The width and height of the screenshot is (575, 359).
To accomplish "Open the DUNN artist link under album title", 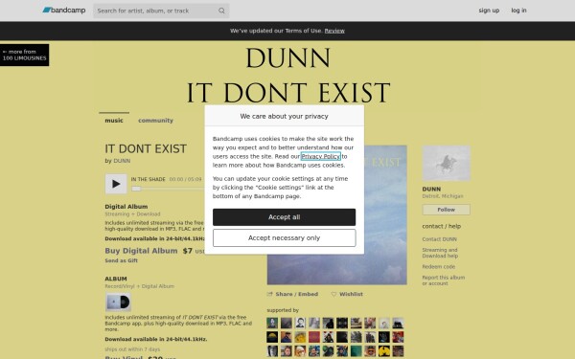I will coord(122,161).
